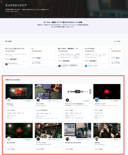128x155 pixels.
Task: Open the かっこよくなるミキシング service card
Action: pos(16,56)
